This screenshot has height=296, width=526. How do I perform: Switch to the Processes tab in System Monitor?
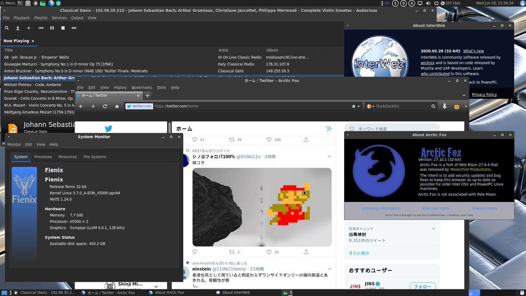tap(43, 157)
